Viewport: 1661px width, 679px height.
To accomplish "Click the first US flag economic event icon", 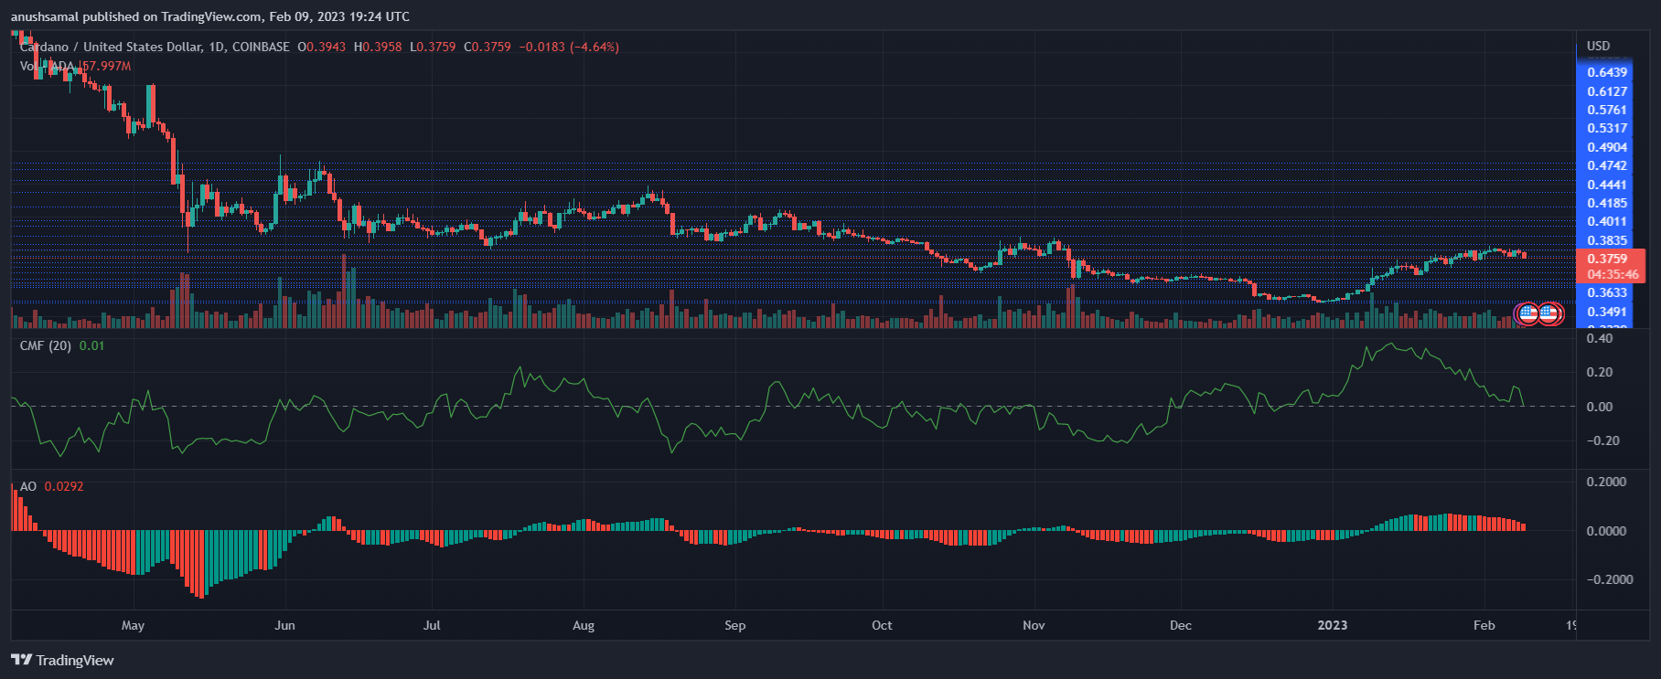I will pos(1527,314).
